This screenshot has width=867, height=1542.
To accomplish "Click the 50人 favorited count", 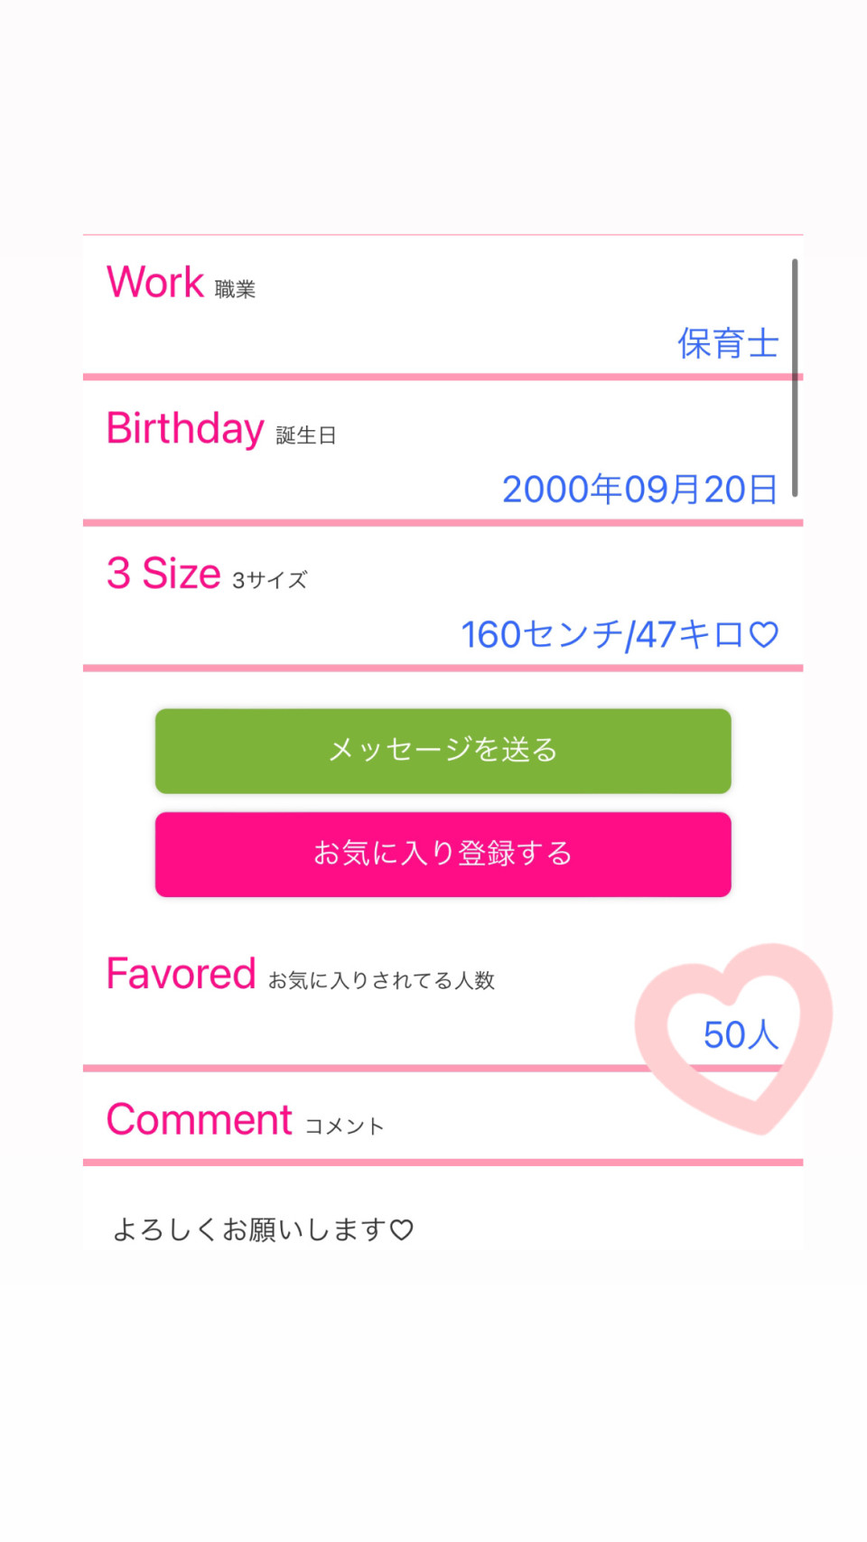I will (x=740, y=1035).
